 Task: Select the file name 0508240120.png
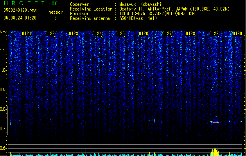click(20, 10)
